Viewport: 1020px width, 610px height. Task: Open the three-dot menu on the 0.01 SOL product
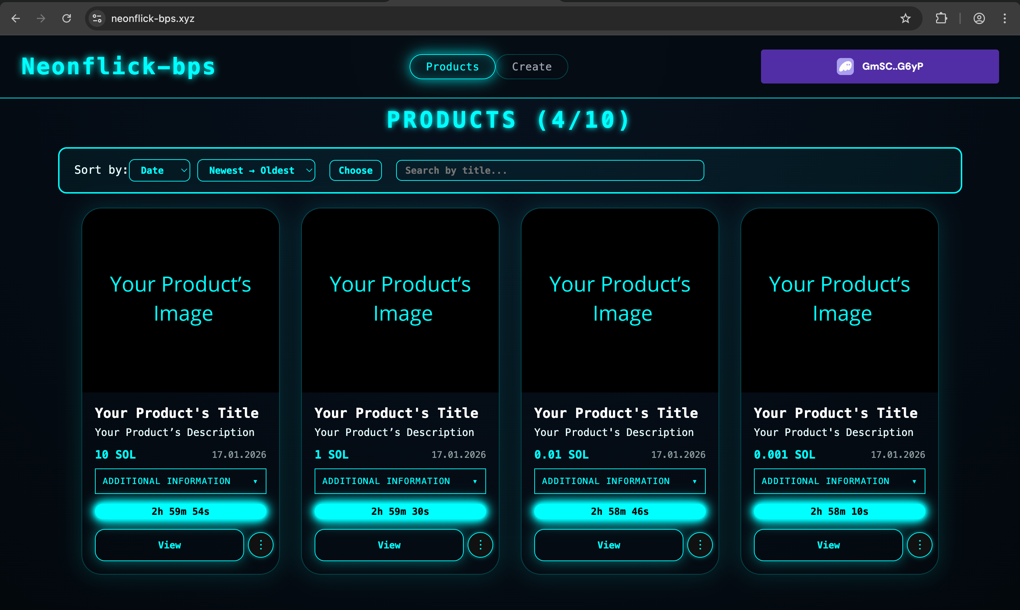[x=699, y=545]
